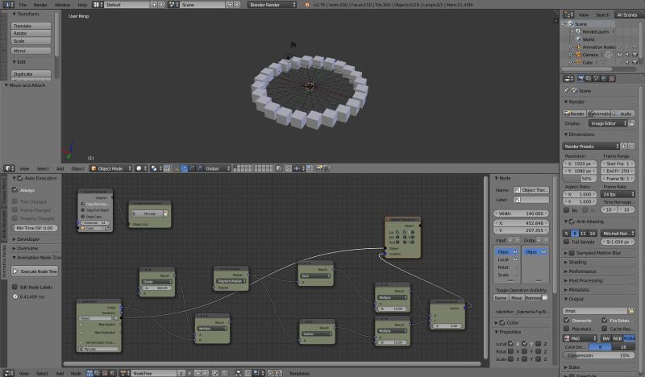Toggle the Overwrite checkbox
This screenshot has height=377, width=645.
(x=567, y=321)
